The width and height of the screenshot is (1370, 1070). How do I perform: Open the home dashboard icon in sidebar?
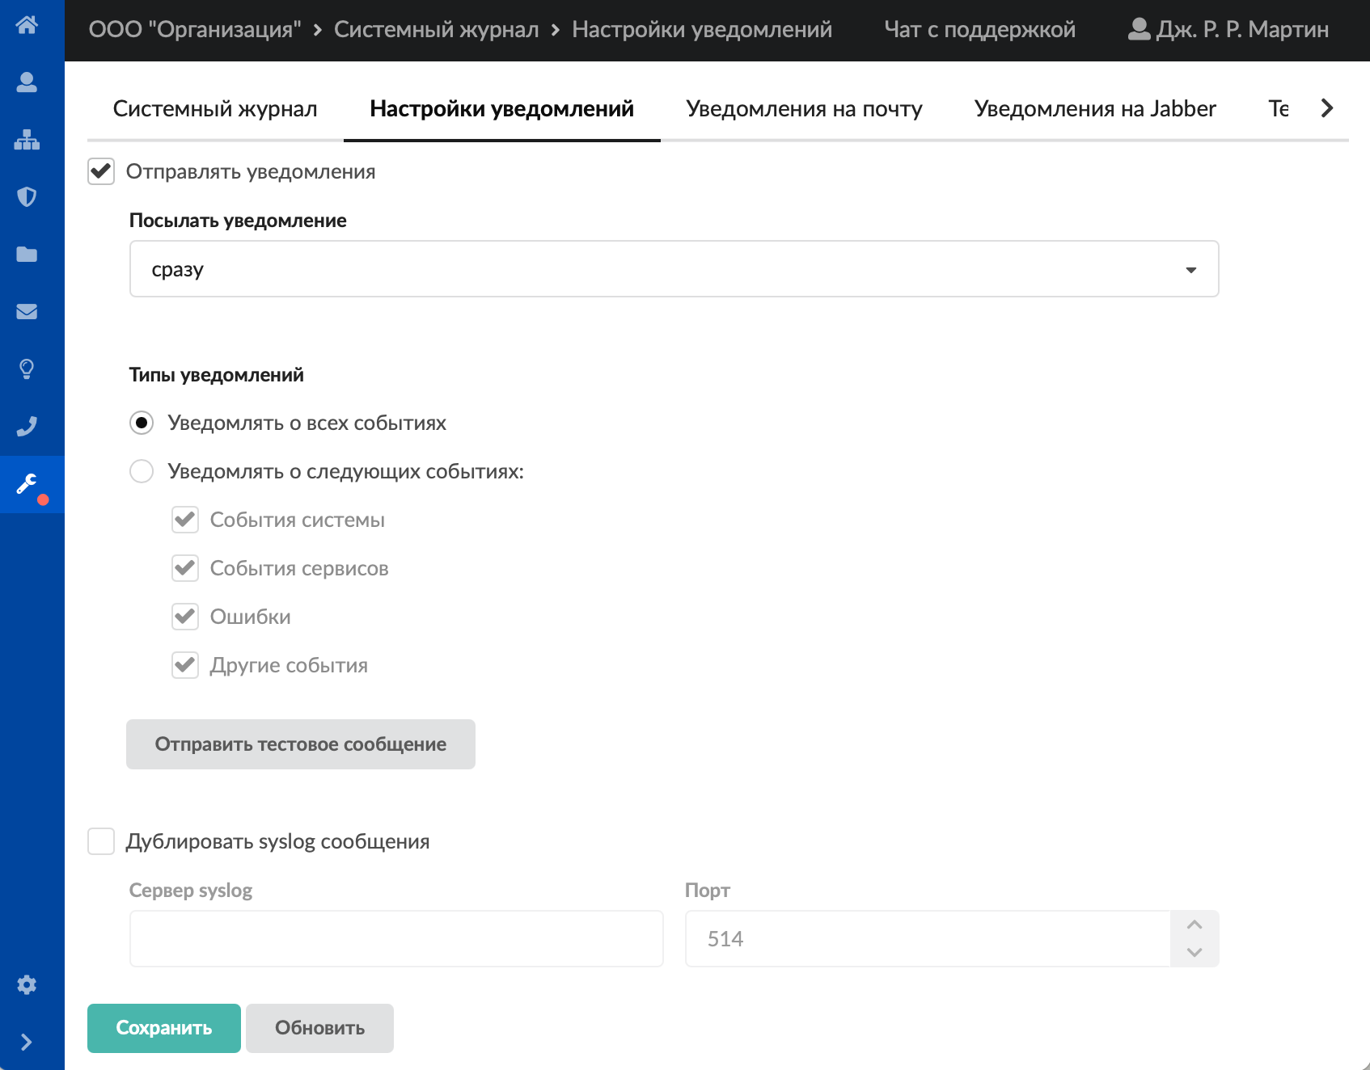tap(27, 25)
